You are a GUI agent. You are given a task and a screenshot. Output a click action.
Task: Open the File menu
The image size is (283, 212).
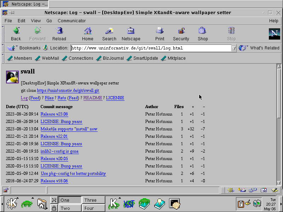[x=8, y=21]
